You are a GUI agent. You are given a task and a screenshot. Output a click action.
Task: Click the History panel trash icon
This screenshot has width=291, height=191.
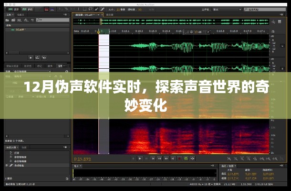coord(67,179)
